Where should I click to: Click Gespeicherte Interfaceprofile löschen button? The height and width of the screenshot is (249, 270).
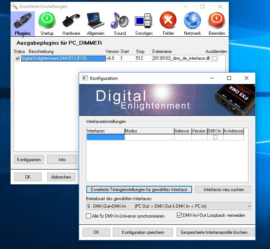(215, 232)
